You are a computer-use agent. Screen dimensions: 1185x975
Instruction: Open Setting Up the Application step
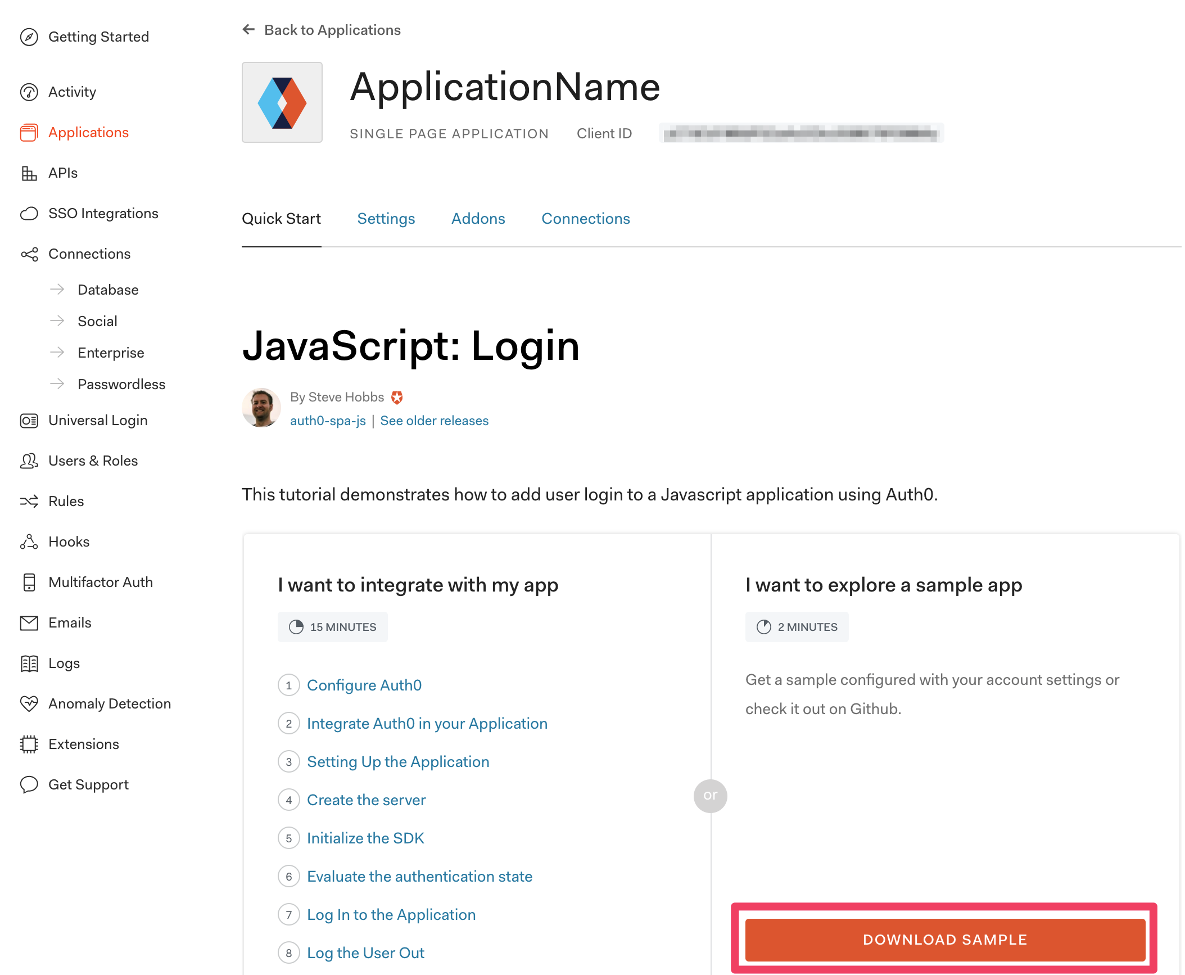[x=398, y=762]
